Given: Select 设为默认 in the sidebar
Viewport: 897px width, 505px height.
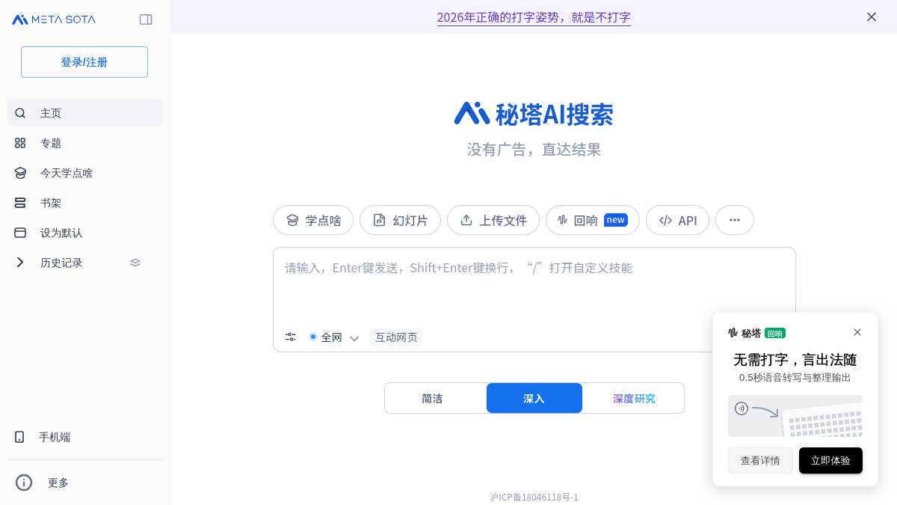Looking at the screenshot, I should [x=85, y=233].
